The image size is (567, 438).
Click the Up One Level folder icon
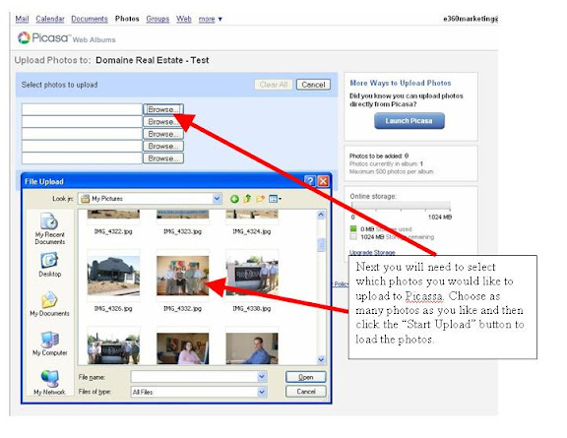247,199
